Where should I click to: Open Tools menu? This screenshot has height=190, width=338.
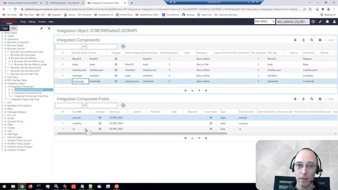coord(23,22)
